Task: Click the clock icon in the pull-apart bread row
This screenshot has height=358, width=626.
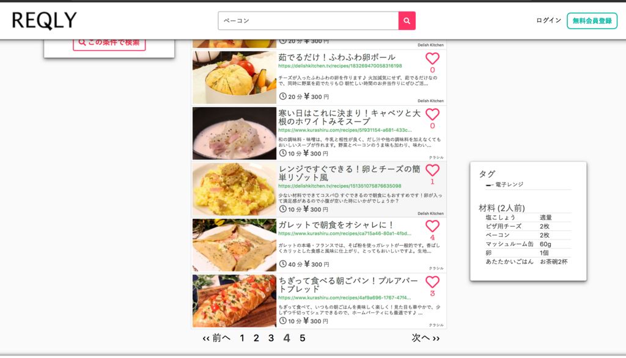Action: coord(282,321)
